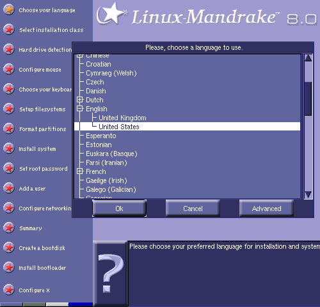Go to the Format partitions step

point(43,129)
